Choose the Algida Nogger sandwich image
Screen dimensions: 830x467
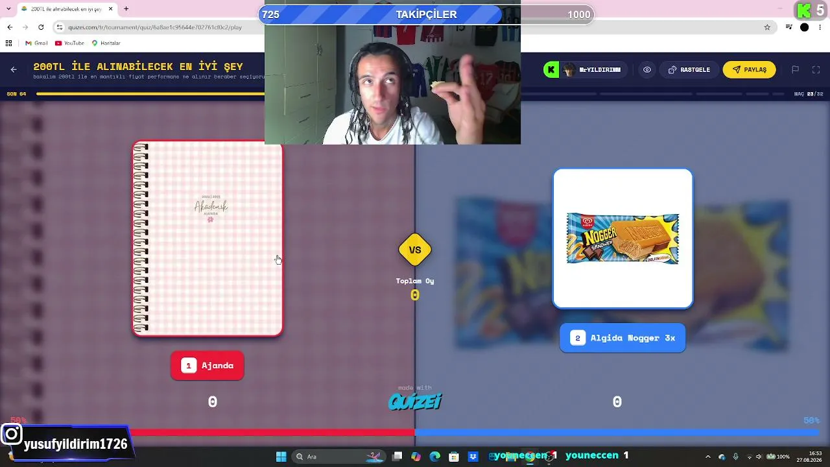coord(622,239)
